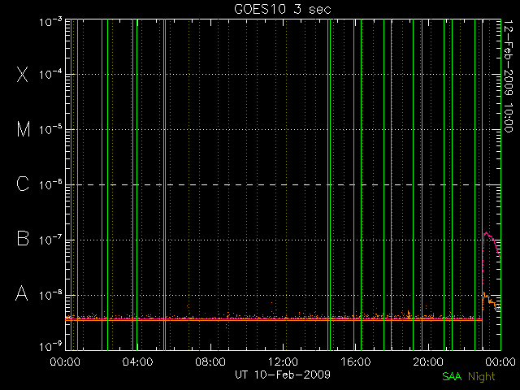Click the 10^-7 y-axis tick label
520x390 pixels.
click(x=50, y=240)
